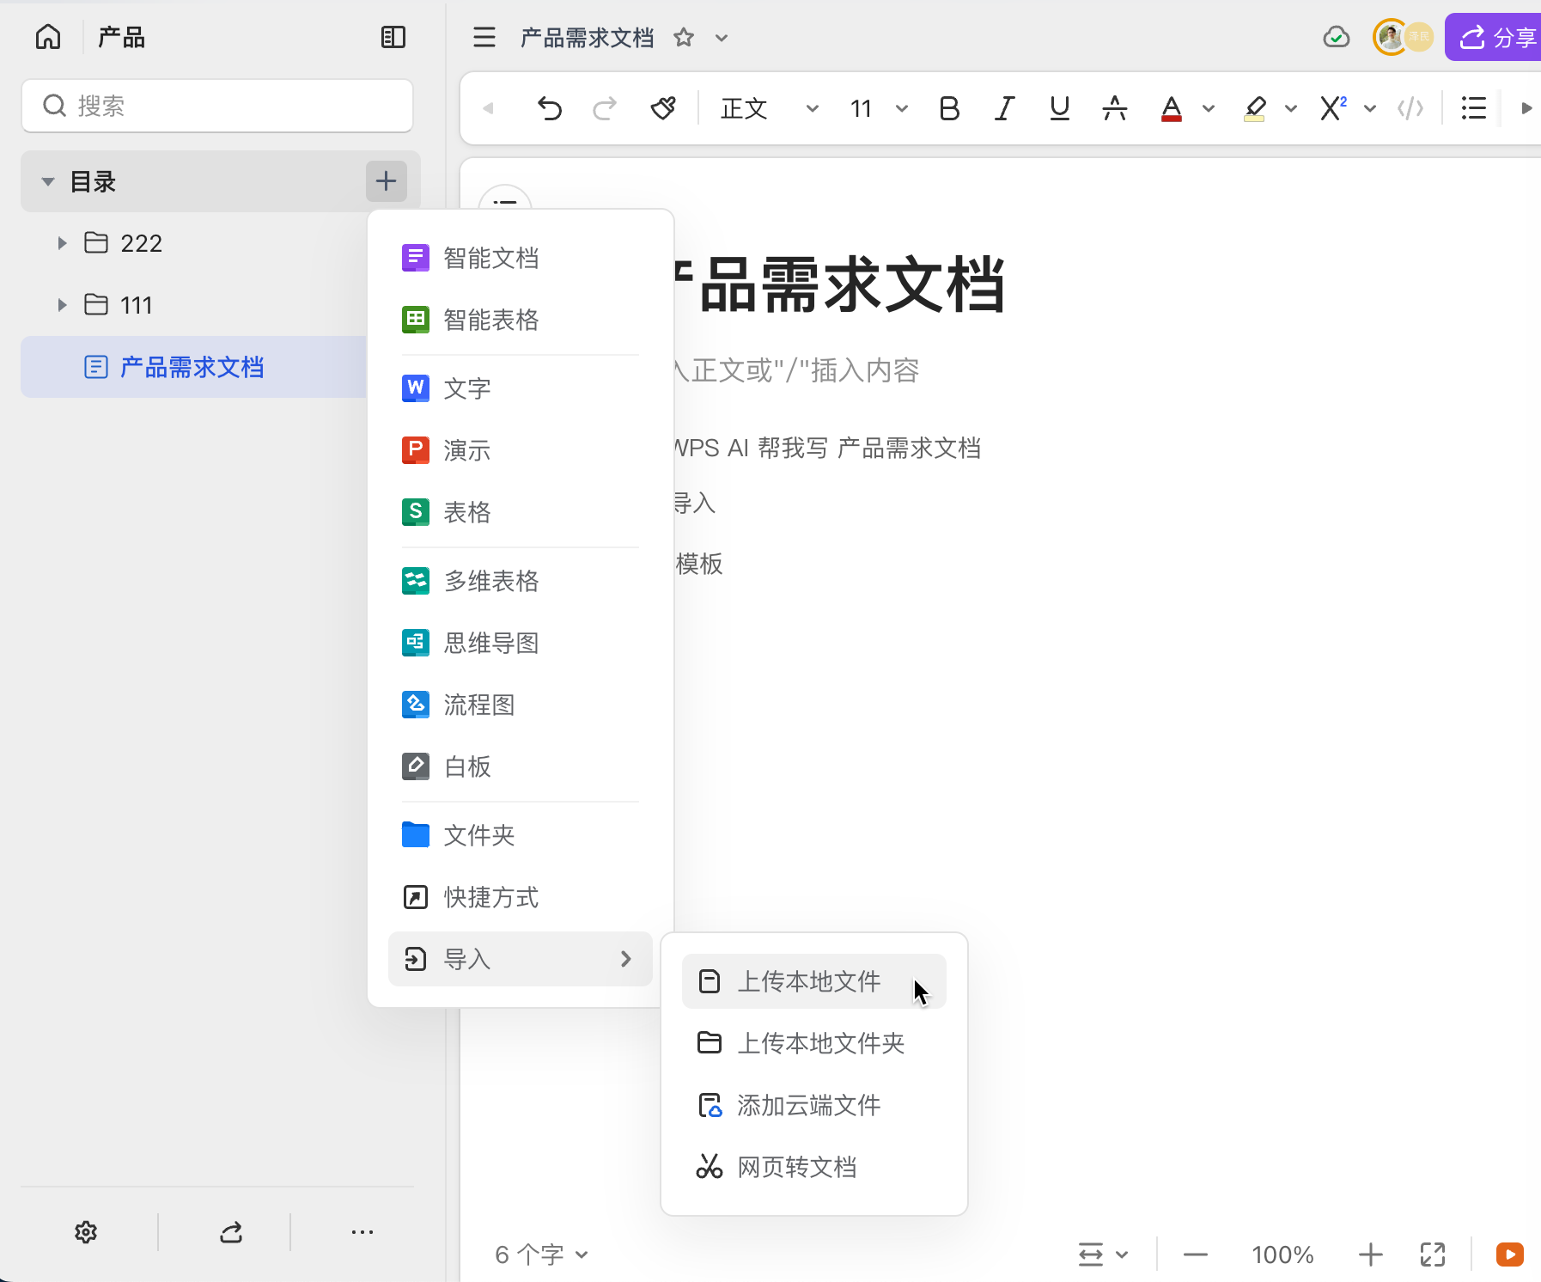Collapse the sidebar panel icon

pos(393,37)
